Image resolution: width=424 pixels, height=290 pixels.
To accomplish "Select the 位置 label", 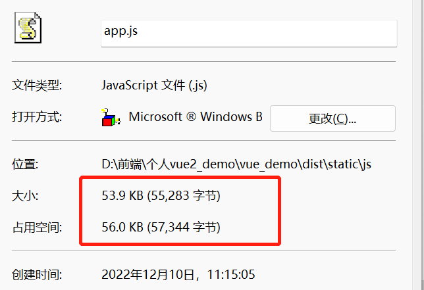I will click(25, 164).
